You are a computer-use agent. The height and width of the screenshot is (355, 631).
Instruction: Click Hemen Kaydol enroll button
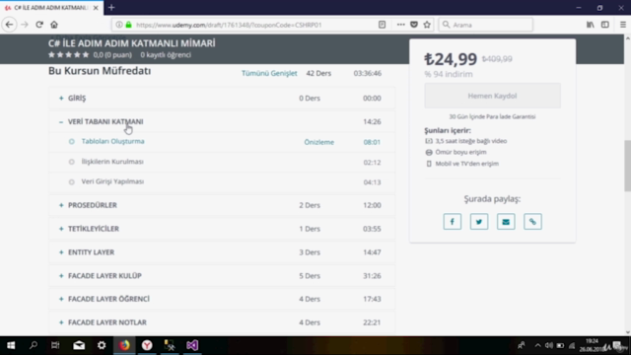tap(492, 96)
